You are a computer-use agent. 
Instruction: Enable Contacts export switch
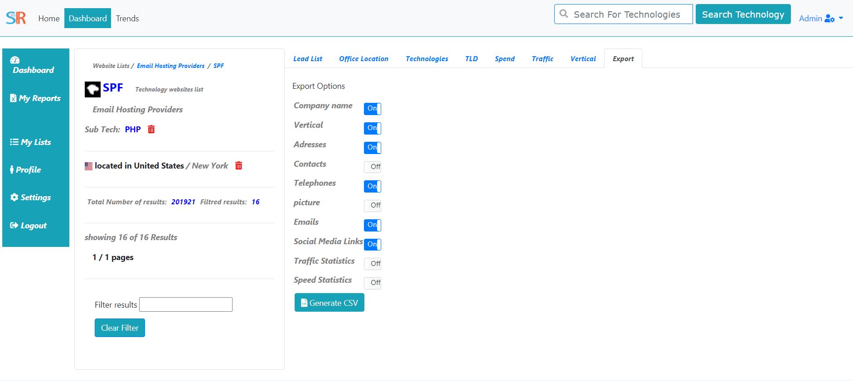point(373,167)
